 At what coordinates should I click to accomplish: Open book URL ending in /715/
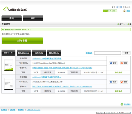[x=62, y=68]
